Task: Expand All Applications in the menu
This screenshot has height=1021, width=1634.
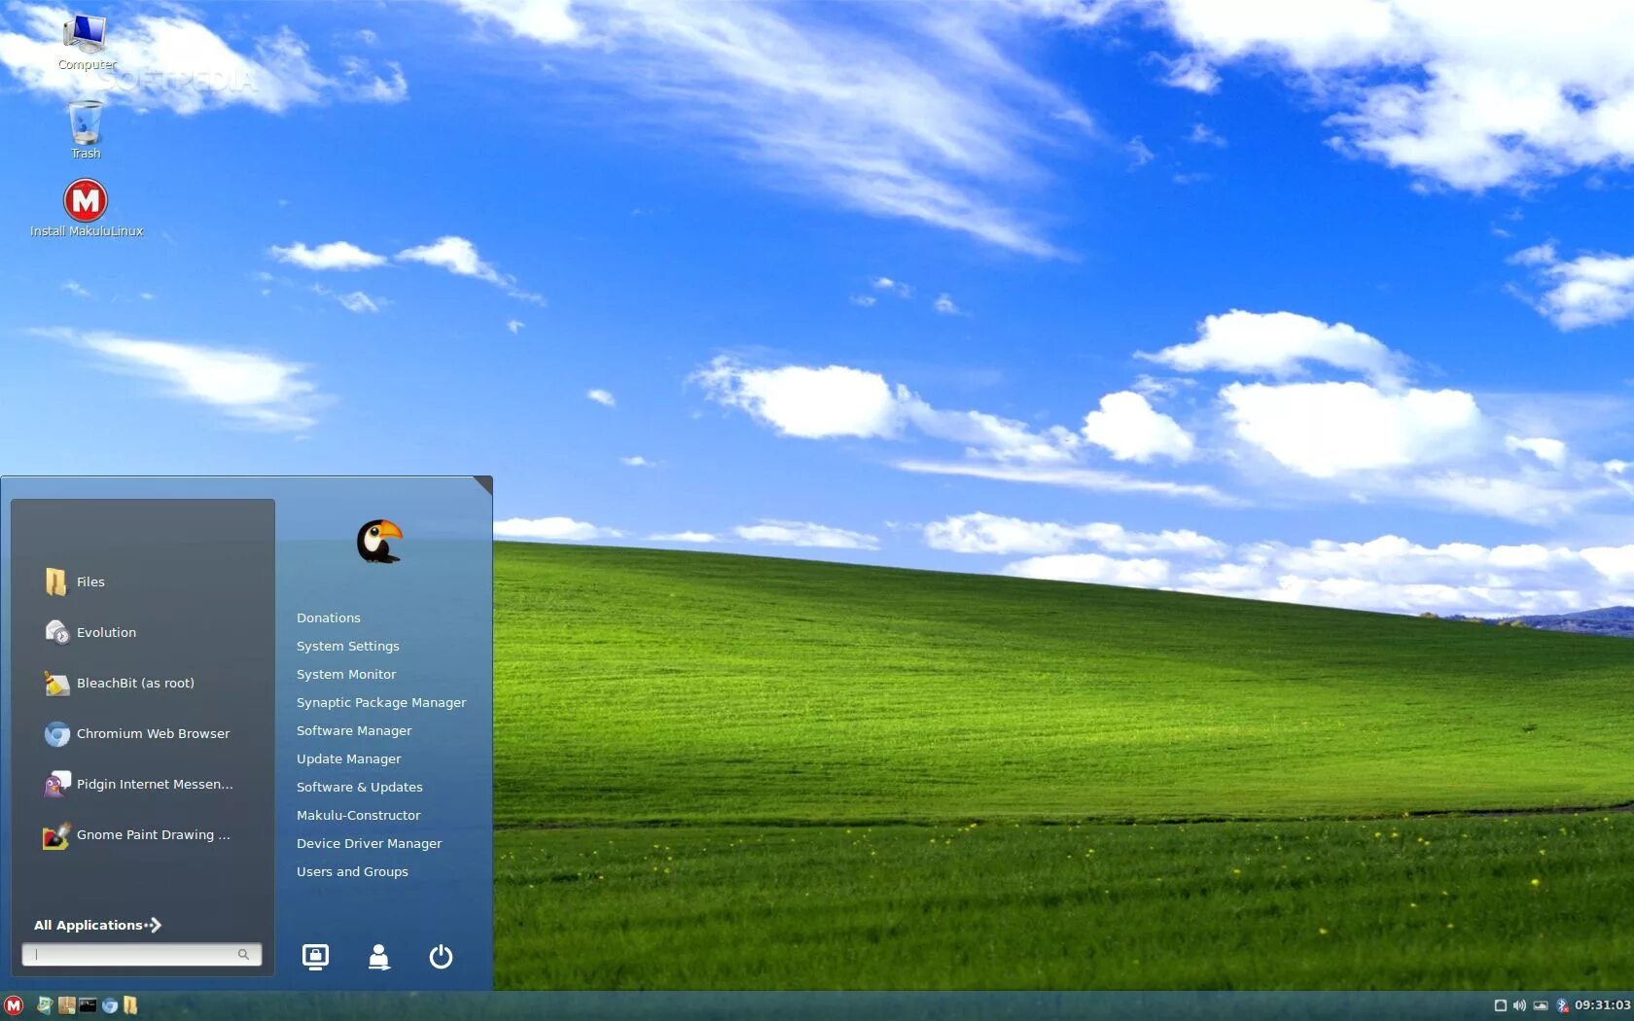Action: [x=97, y=925]
